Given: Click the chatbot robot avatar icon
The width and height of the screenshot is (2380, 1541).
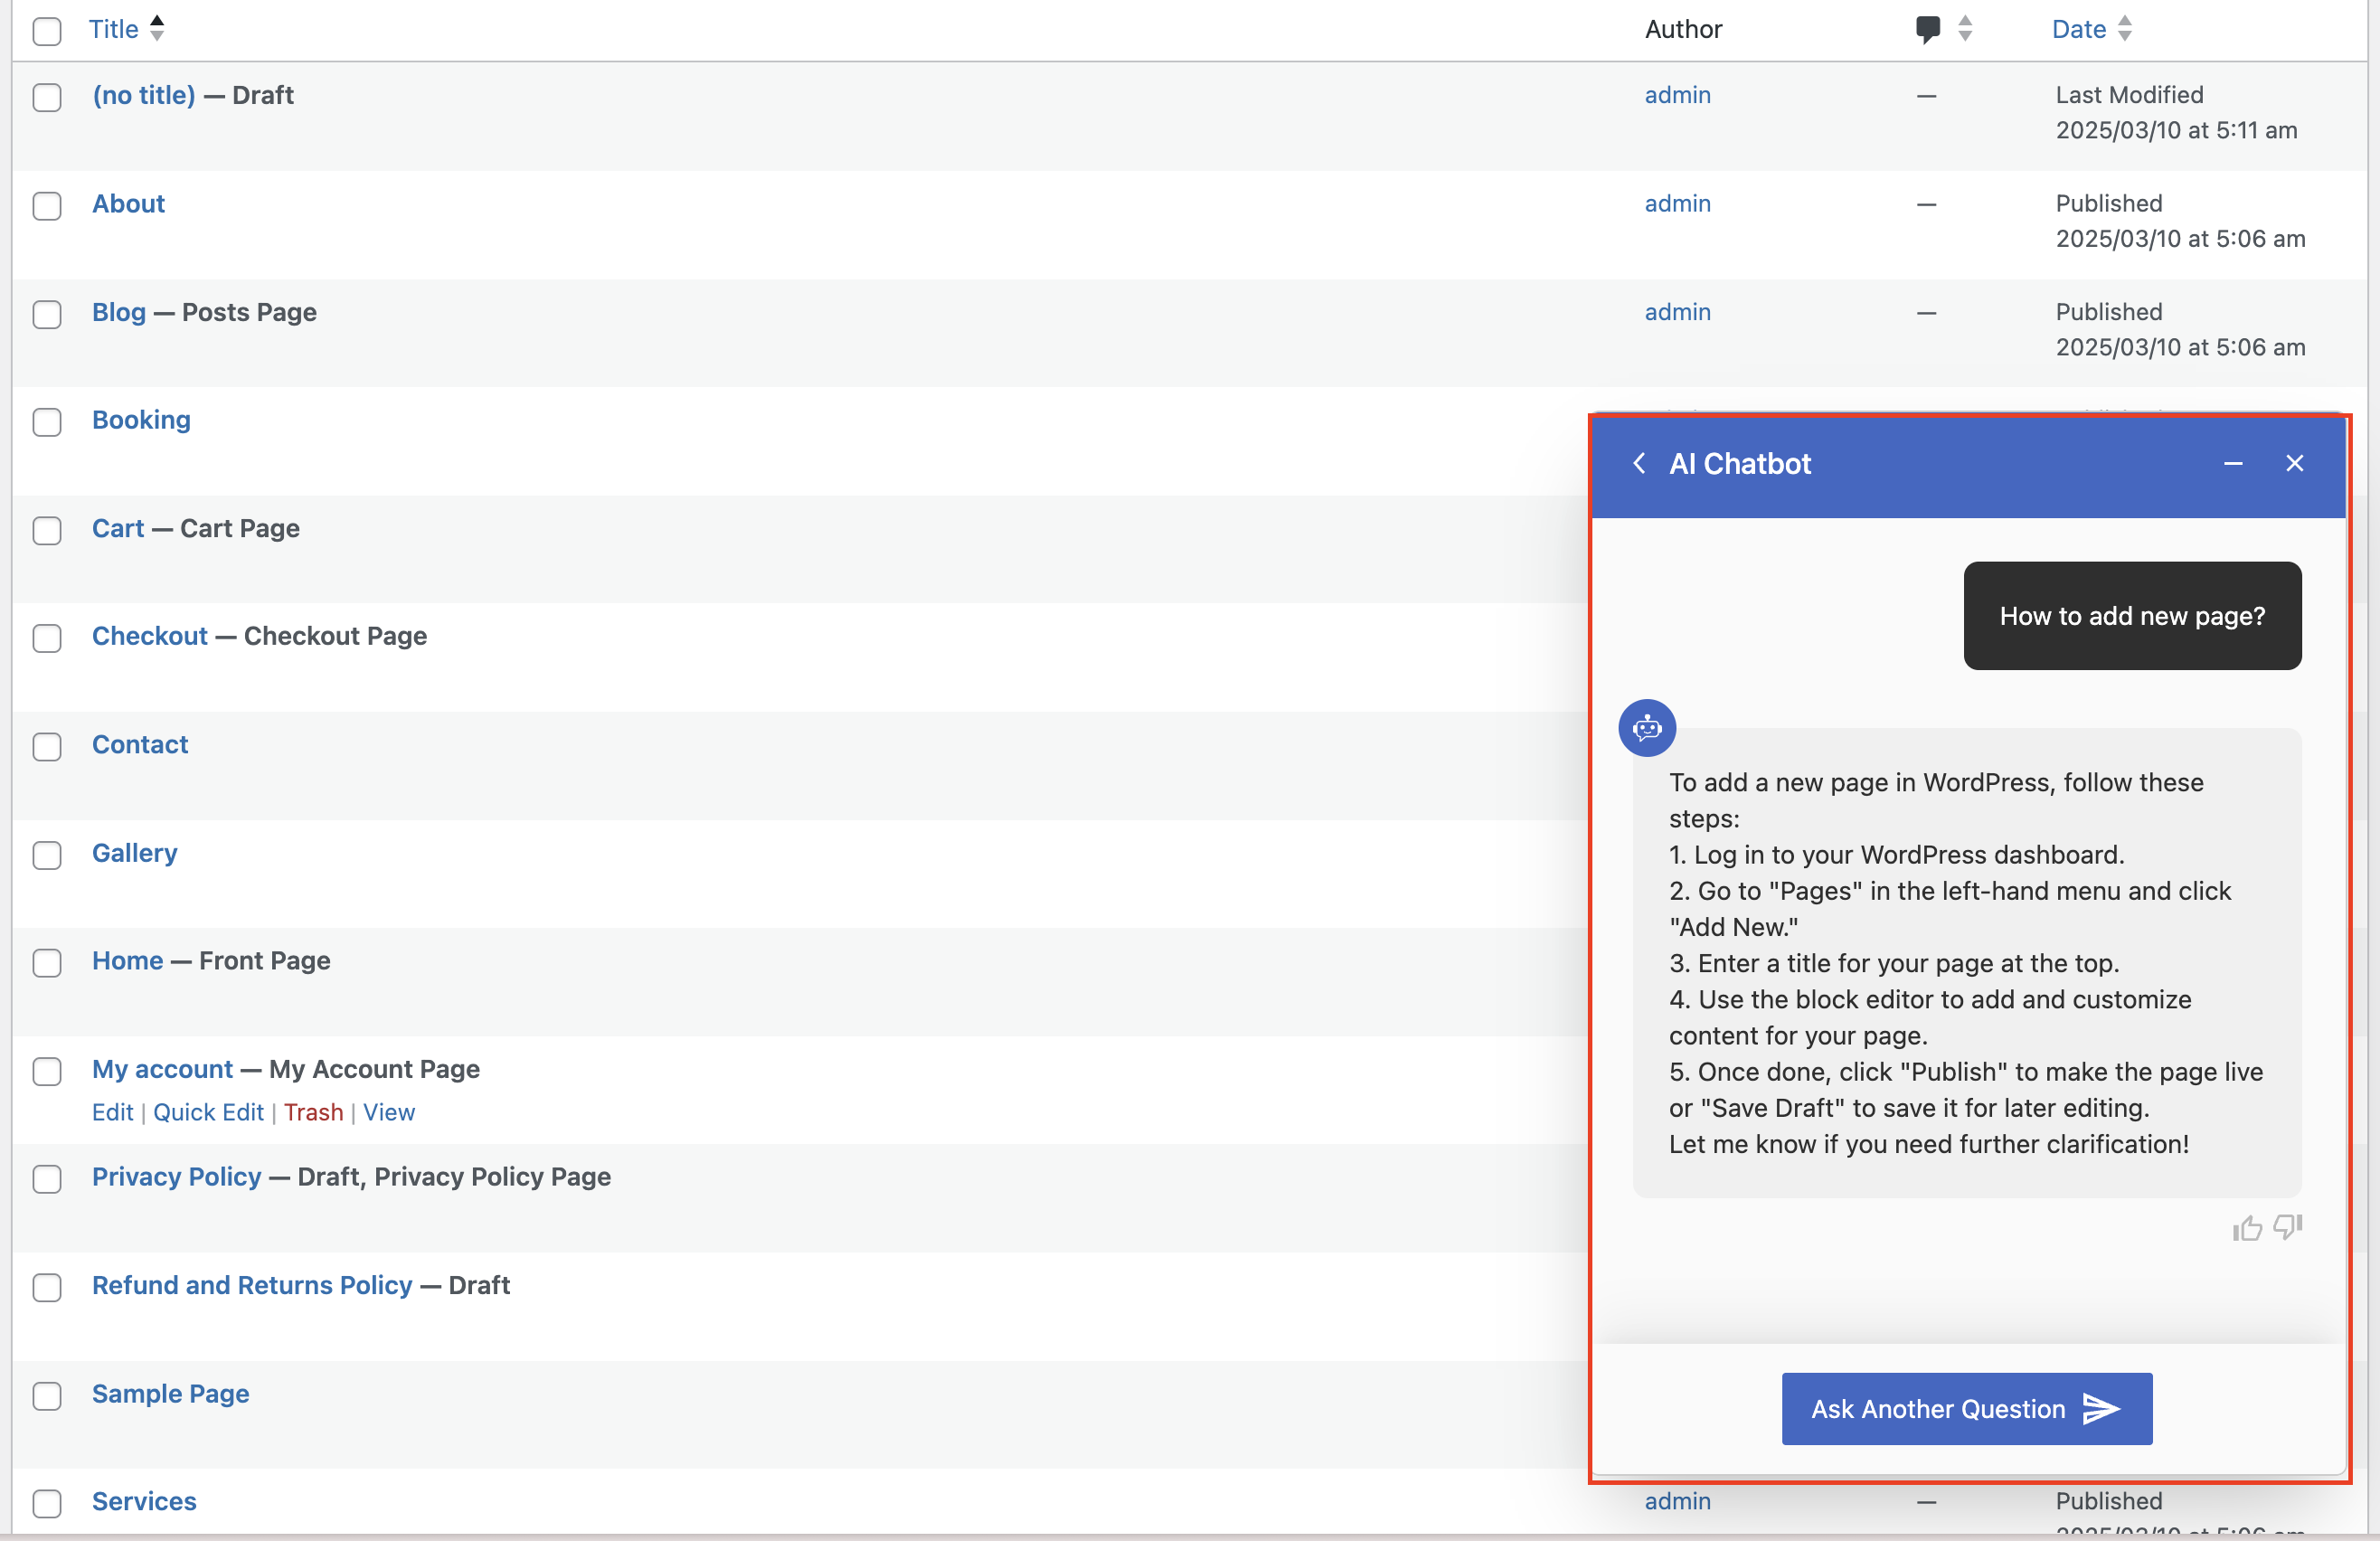Looking at the screenshot, I should pos(1646,728).
